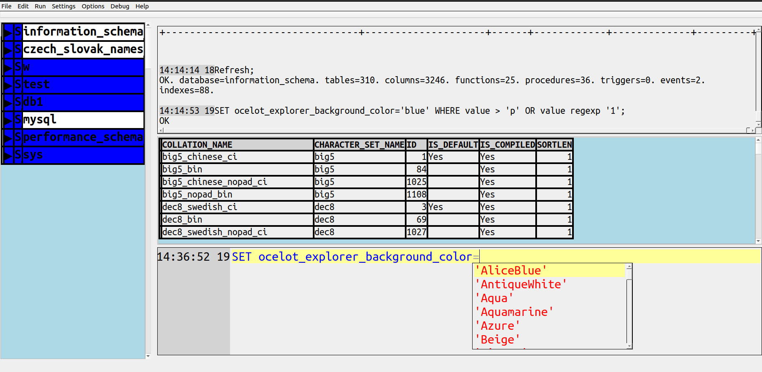Expand the sys schema arrow
The width and height of the screenshot is (762, 372).
8,155
